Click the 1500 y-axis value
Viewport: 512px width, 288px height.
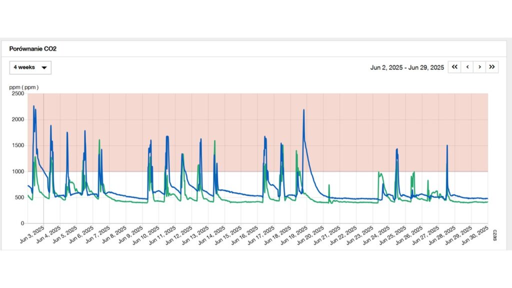point(18,145)
